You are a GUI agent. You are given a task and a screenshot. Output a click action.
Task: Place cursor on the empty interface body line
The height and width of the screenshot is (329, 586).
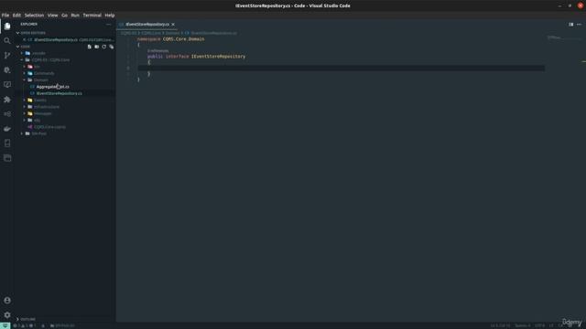click(341, 68)
